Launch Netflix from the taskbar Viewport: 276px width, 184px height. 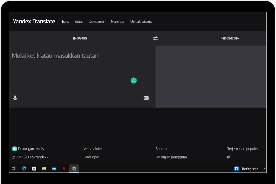coord(64,169)
